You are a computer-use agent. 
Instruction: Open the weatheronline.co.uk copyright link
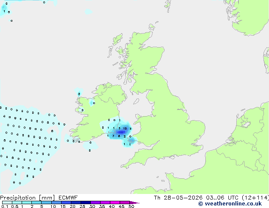(x=230, y=204)
